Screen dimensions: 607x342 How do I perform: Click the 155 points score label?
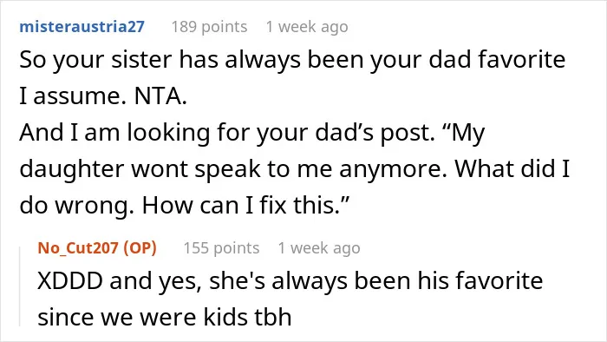[221, 248]
